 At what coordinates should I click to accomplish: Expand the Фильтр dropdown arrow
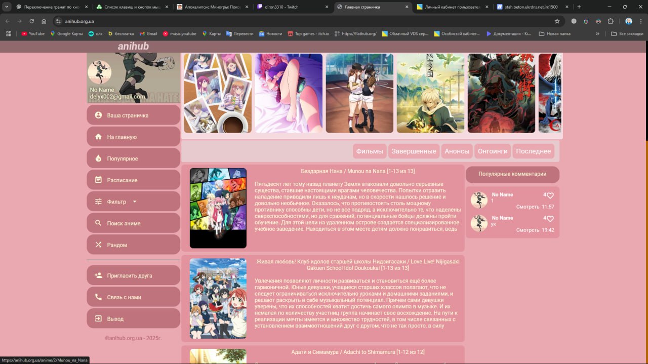click(x=135, y=201)
